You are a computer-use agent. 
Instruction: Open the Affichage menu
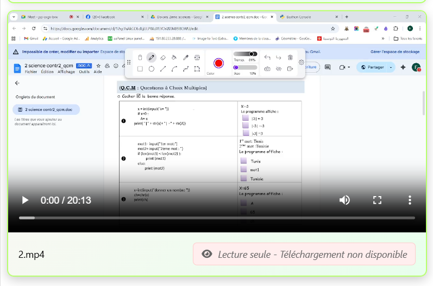66,71
